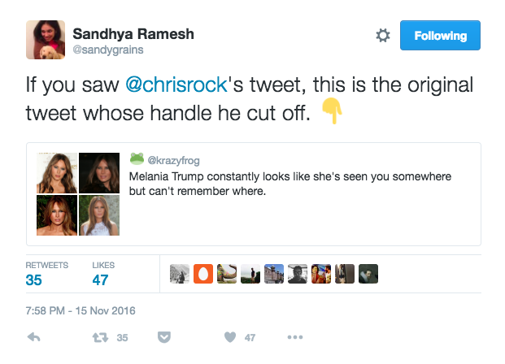Open the bottom-right white dress photo
This screenshot has width=505, height=364.
[x=99, y=215]
